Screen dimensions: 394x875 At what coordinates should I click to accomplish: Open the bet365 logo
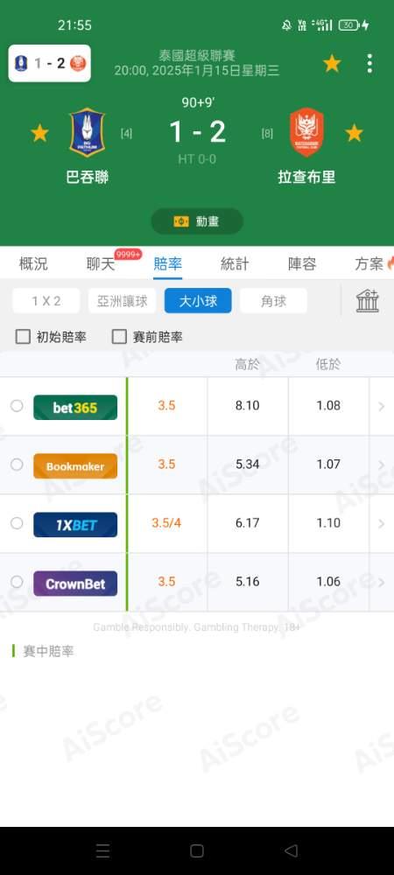tap(75, 408)
